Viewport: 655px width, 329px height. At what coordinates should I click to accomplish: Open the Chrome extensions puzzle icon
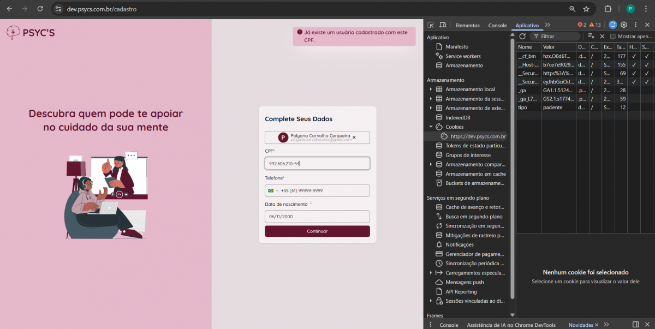tap(608, 9)
